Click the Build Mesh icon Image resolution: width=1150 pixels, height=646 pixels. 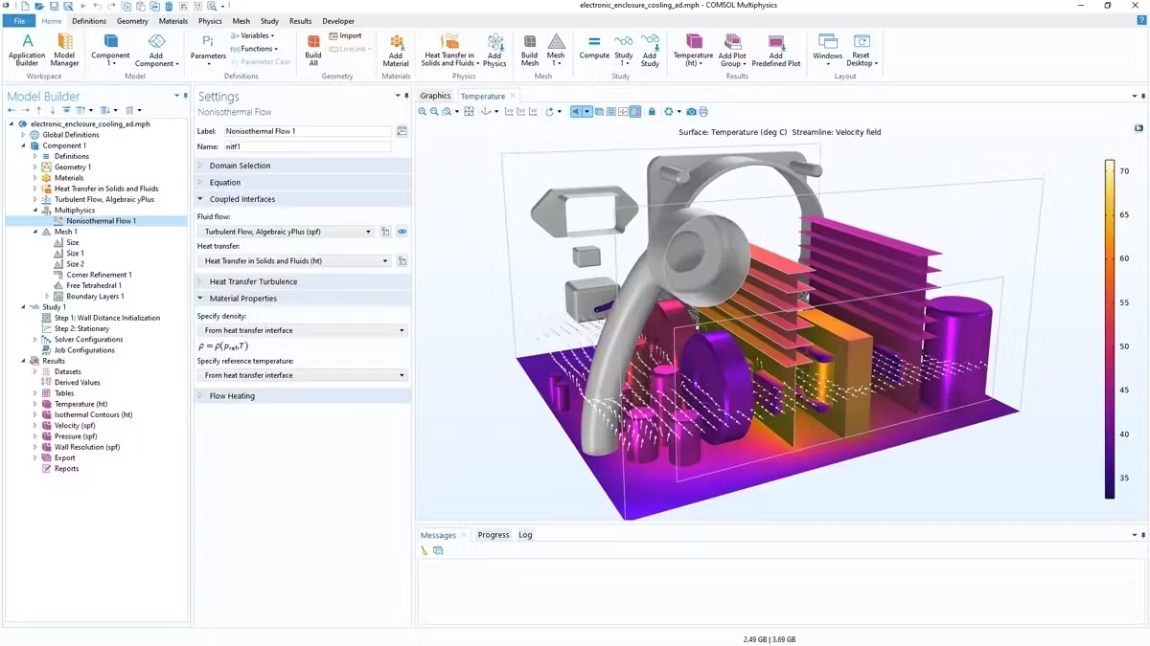pyautogui.click(x=529, y=48)
